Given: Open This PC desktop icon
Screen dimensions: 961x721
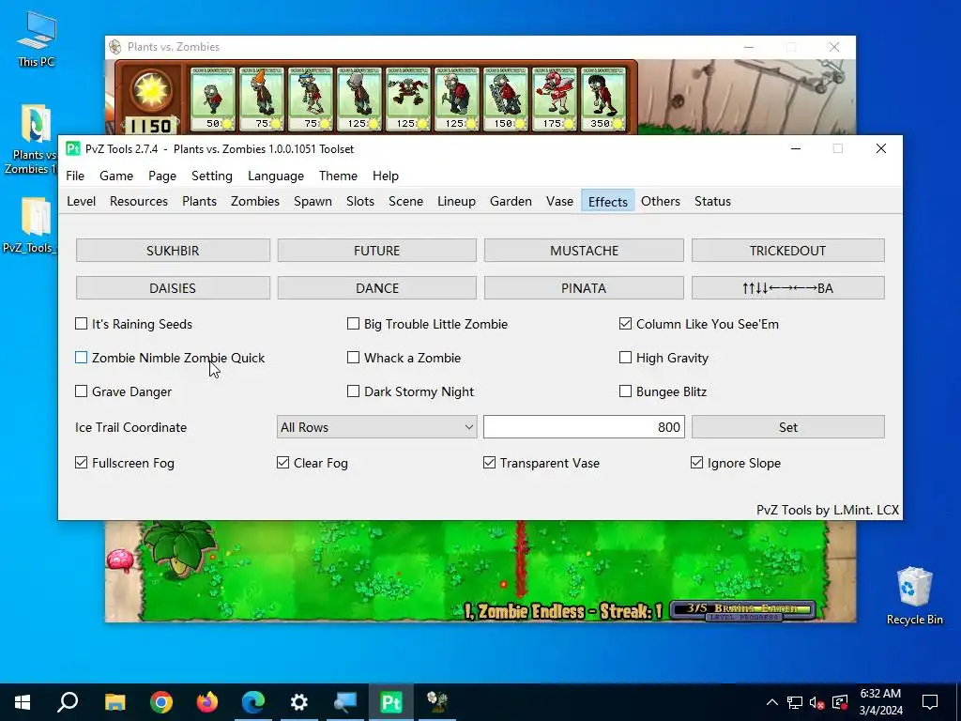Looking at the screenshot, I should pos(37,39).
